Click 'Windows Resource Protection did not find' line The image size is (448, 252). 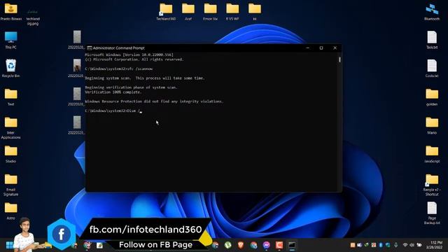click(154, 101)
